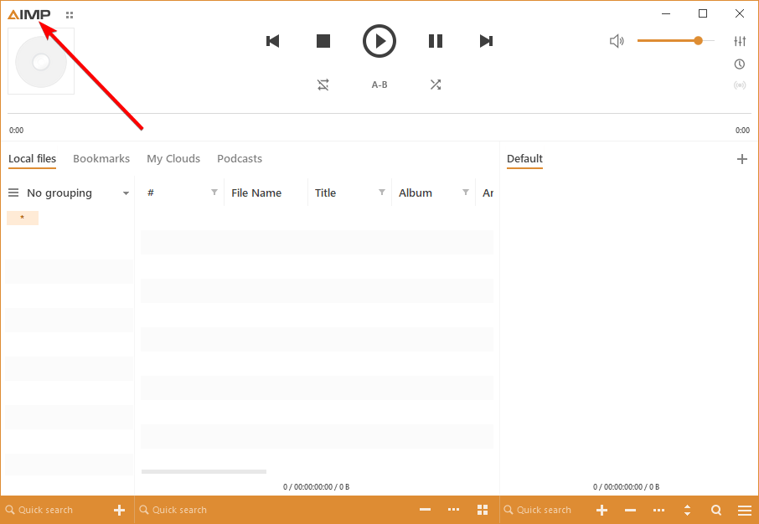Image resolution: width=759 pixels, height=524 pixels.
Task: Open playlist misc ellipsis menu
Action: click(x=658, y=510)
